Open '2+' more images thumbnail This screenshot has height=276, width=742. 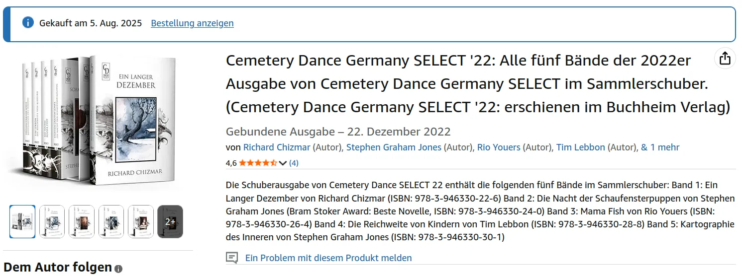170,221
